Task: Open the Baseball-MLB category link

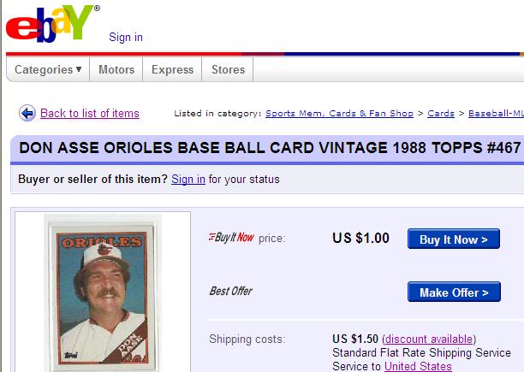Action: point(496,114)
